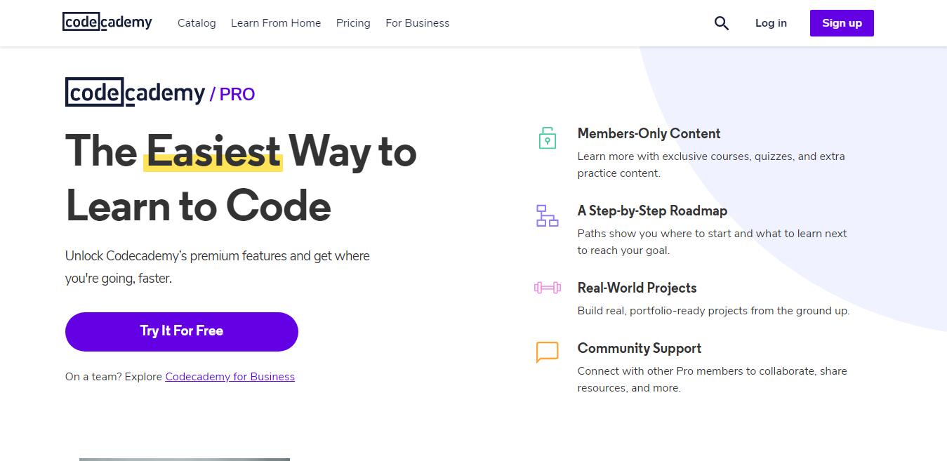Click the gradient progress bar near page bottom
This screenshot has height=461, width=947.
(184, 457)
